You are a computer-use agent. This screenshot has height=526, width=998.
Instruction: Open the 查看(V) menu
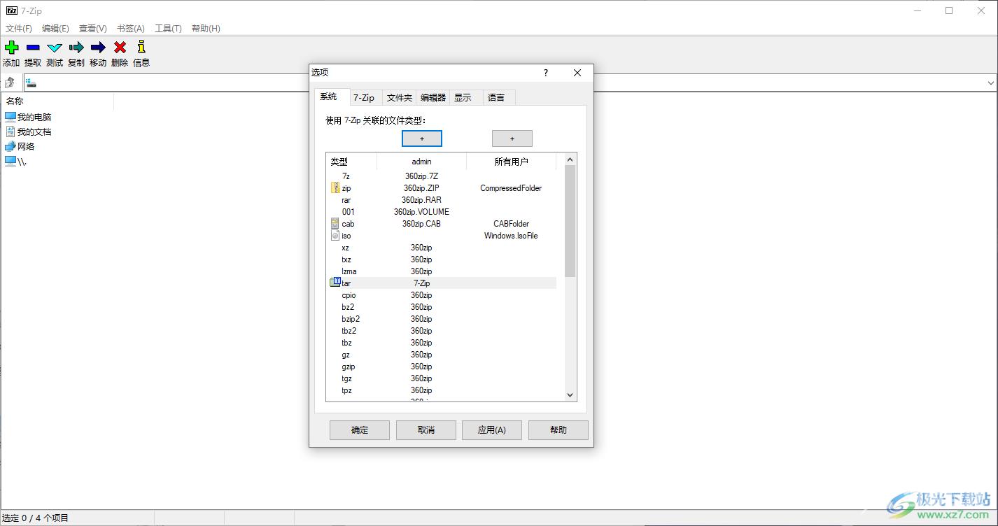(x=93, y=29)
